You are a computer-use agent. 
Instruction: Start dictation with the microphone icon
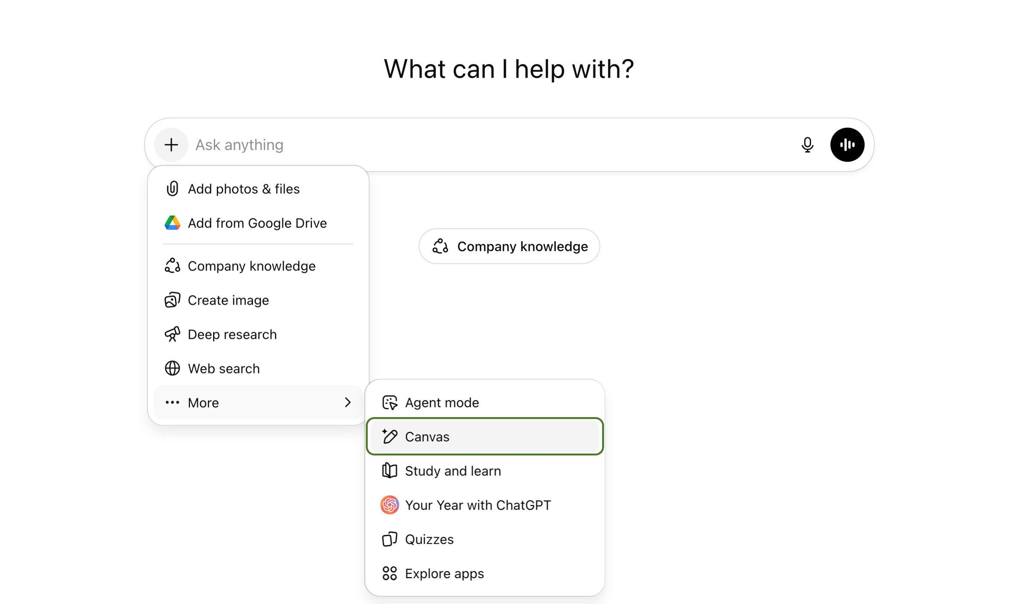point(807,145)
